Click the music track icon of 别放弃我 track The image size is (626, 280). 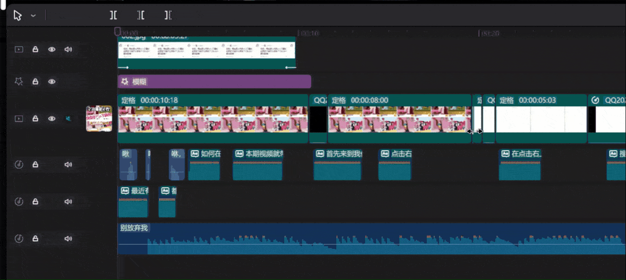pos(19,238)
